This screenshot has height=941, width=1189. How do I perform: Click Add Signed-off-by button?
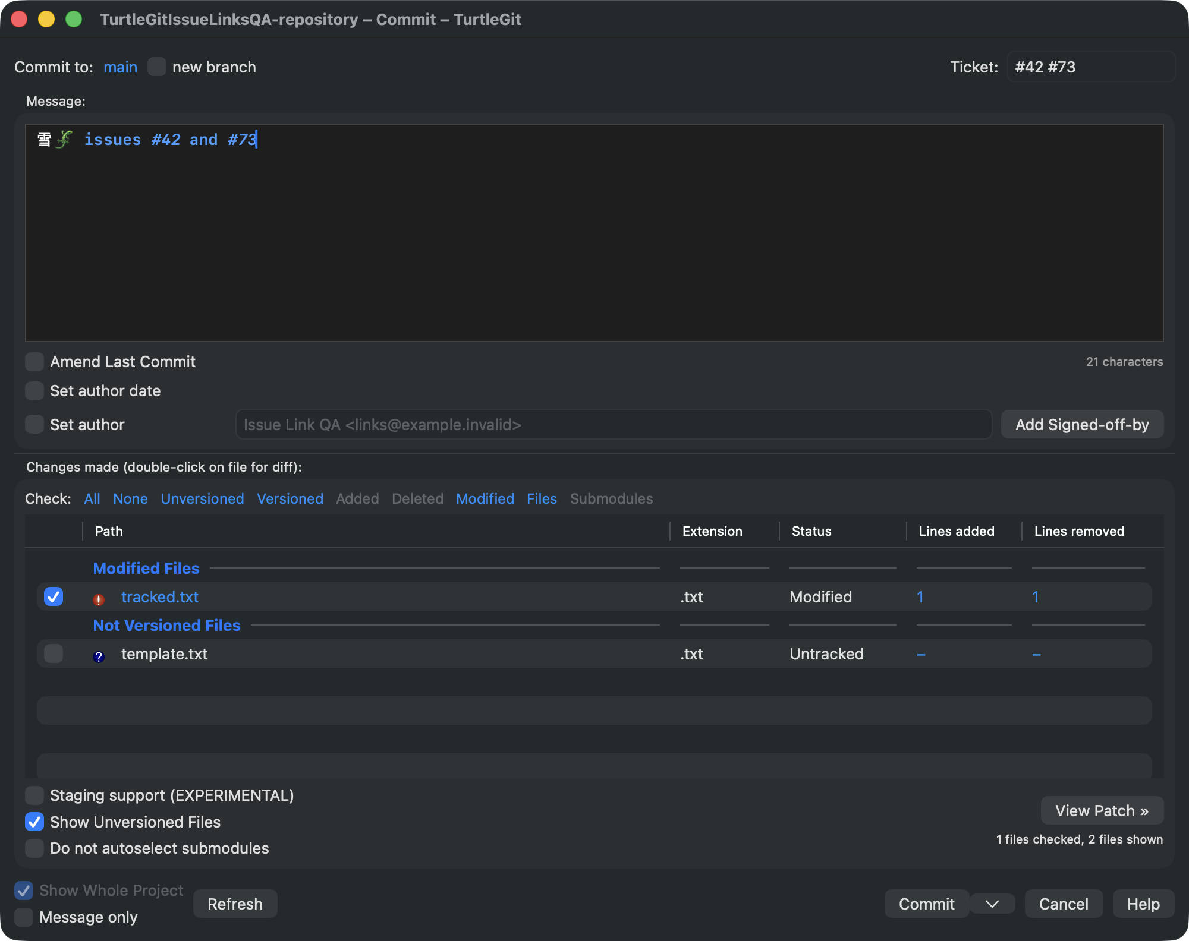[1082, 424]
